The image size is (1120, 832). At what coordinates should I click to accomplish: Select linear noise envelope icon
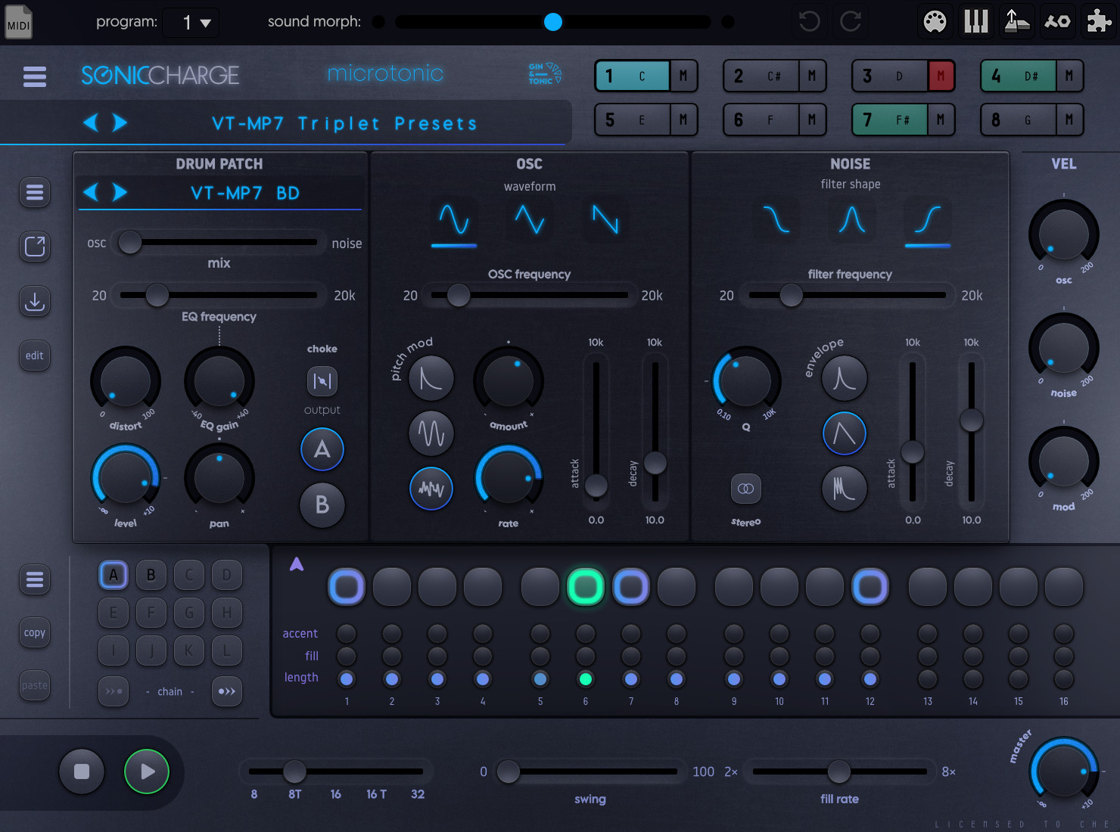845,433
